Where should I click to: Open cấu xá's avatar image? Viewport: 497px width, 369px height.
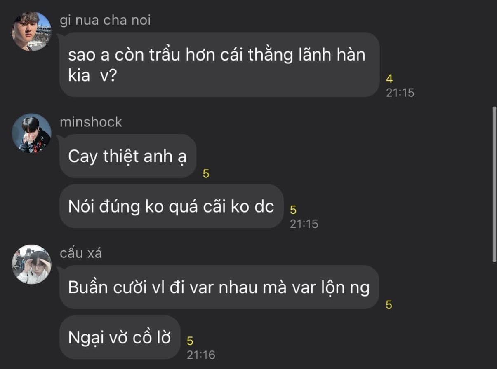(x=31, y=264)
